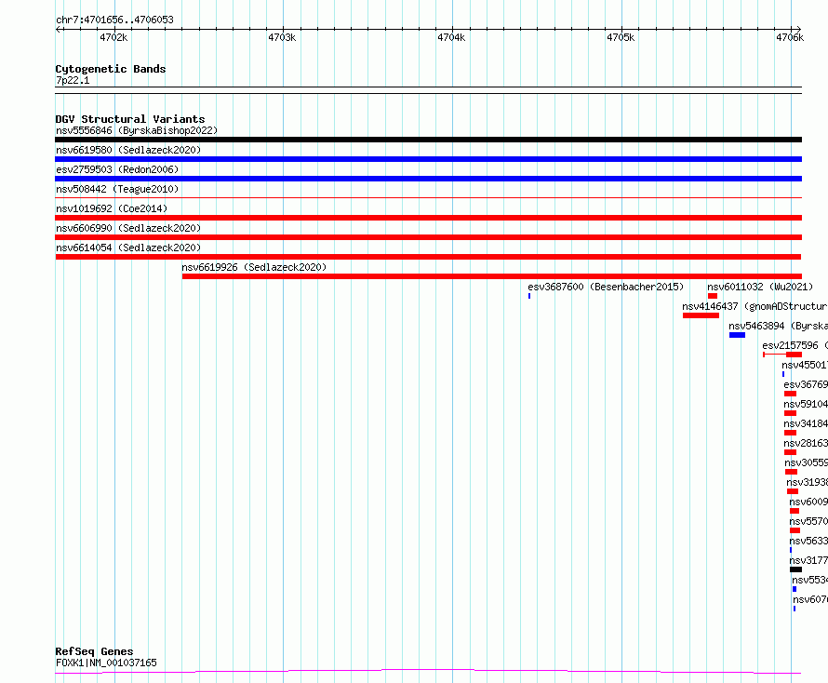
Task: Click the red bar under nsv6606990
Action: coord(428,237)
